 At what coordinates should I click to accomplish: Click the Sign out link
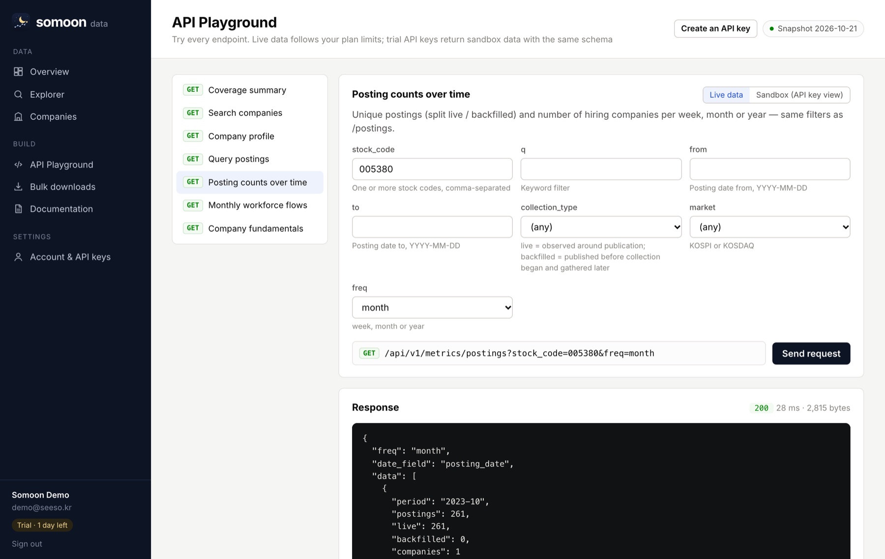pyautogui.click(x=27, y=544)
